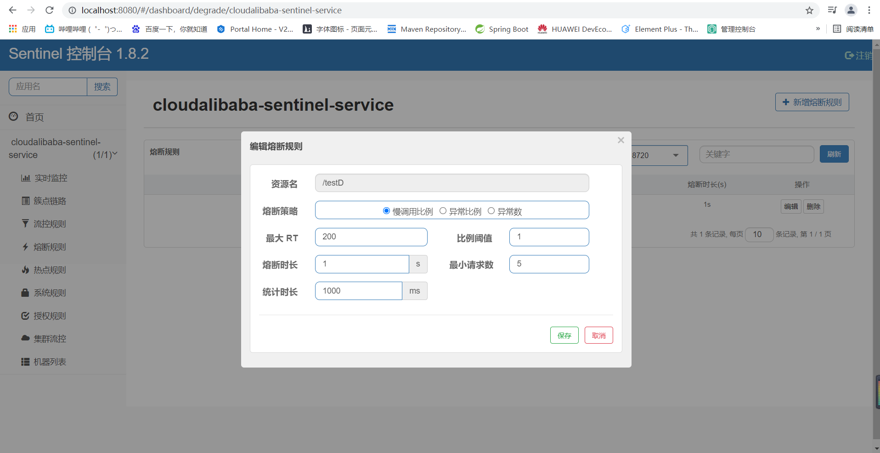The width and height of the screenshot is (880, 453).
Task: Open the 流控规则 page
Action: [x=50, y=224]
